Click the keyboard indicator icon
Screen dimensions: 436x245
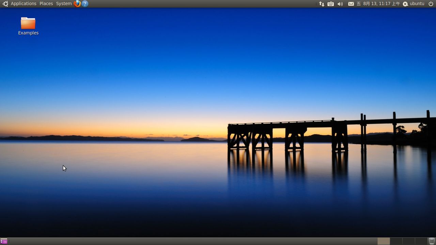pos(330,3)
